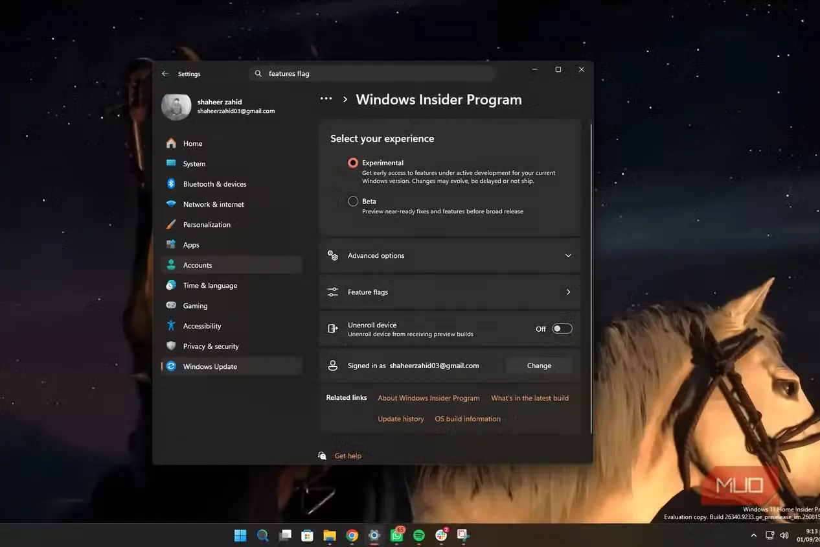Open Home in the Settings sidebar
Screen dimensions: 820x547
[231, 143]
